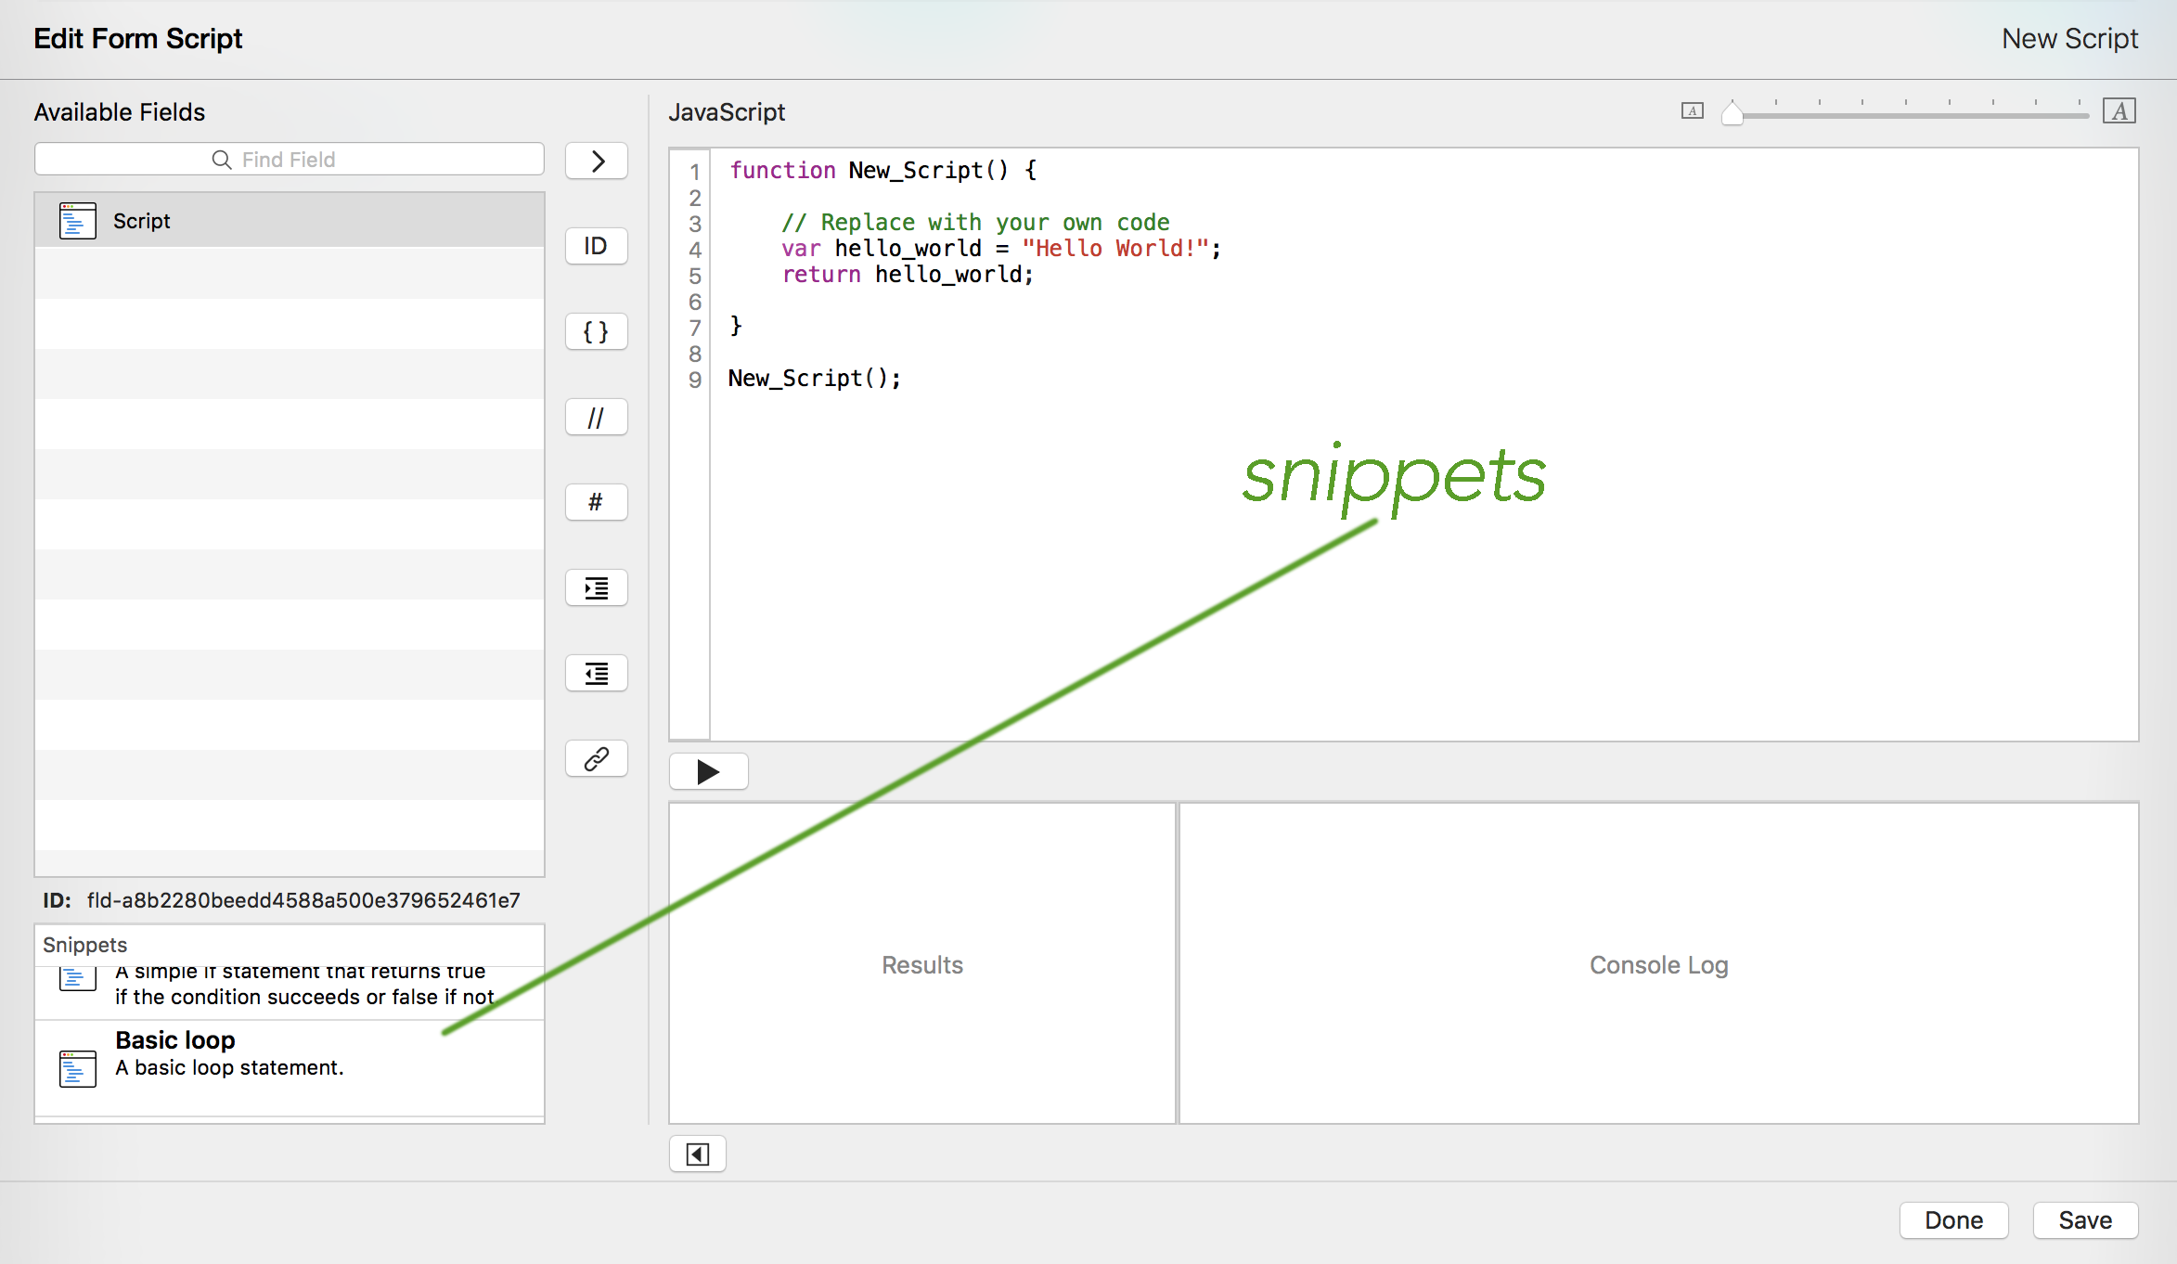2177x1264 pixels.
Task: Click the ID insert button
Action: (x=597, y=246)
